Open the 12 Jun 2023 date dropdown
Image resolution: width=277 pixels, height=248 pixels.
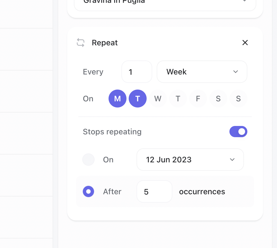[x=190, y=160]
